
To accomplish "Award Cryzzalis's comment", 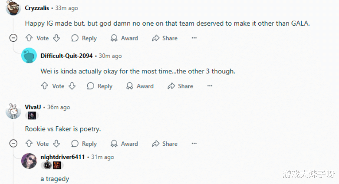I will tap(124, 38).
